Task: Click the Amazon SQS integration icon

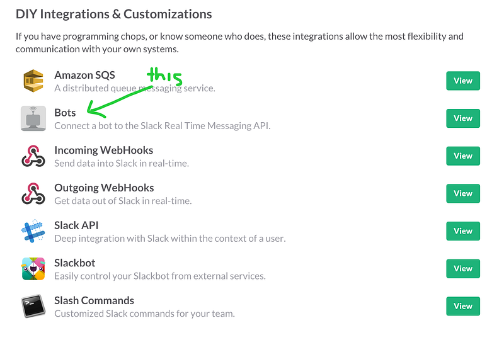Action: (33, 81)
